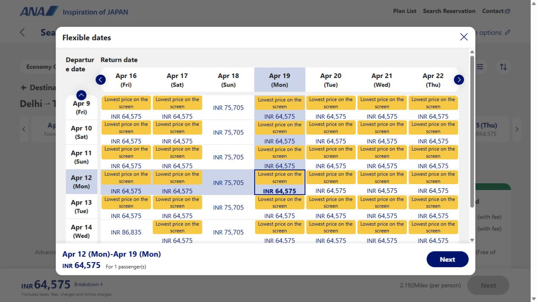Viewport: 537px width, 302px height.
Task: Choose Apr 14 to Apr 20 fare cell
Action: coord(331,232)
